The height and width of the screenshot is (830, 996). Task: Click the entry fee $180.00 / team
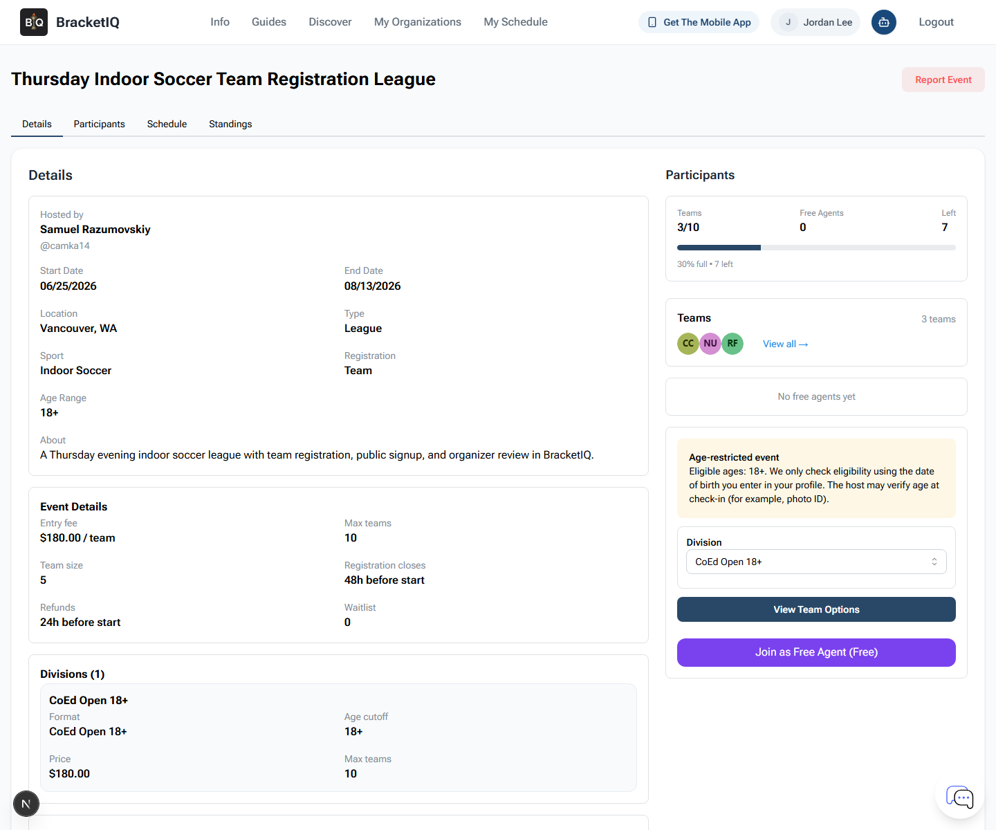(77, 538)
